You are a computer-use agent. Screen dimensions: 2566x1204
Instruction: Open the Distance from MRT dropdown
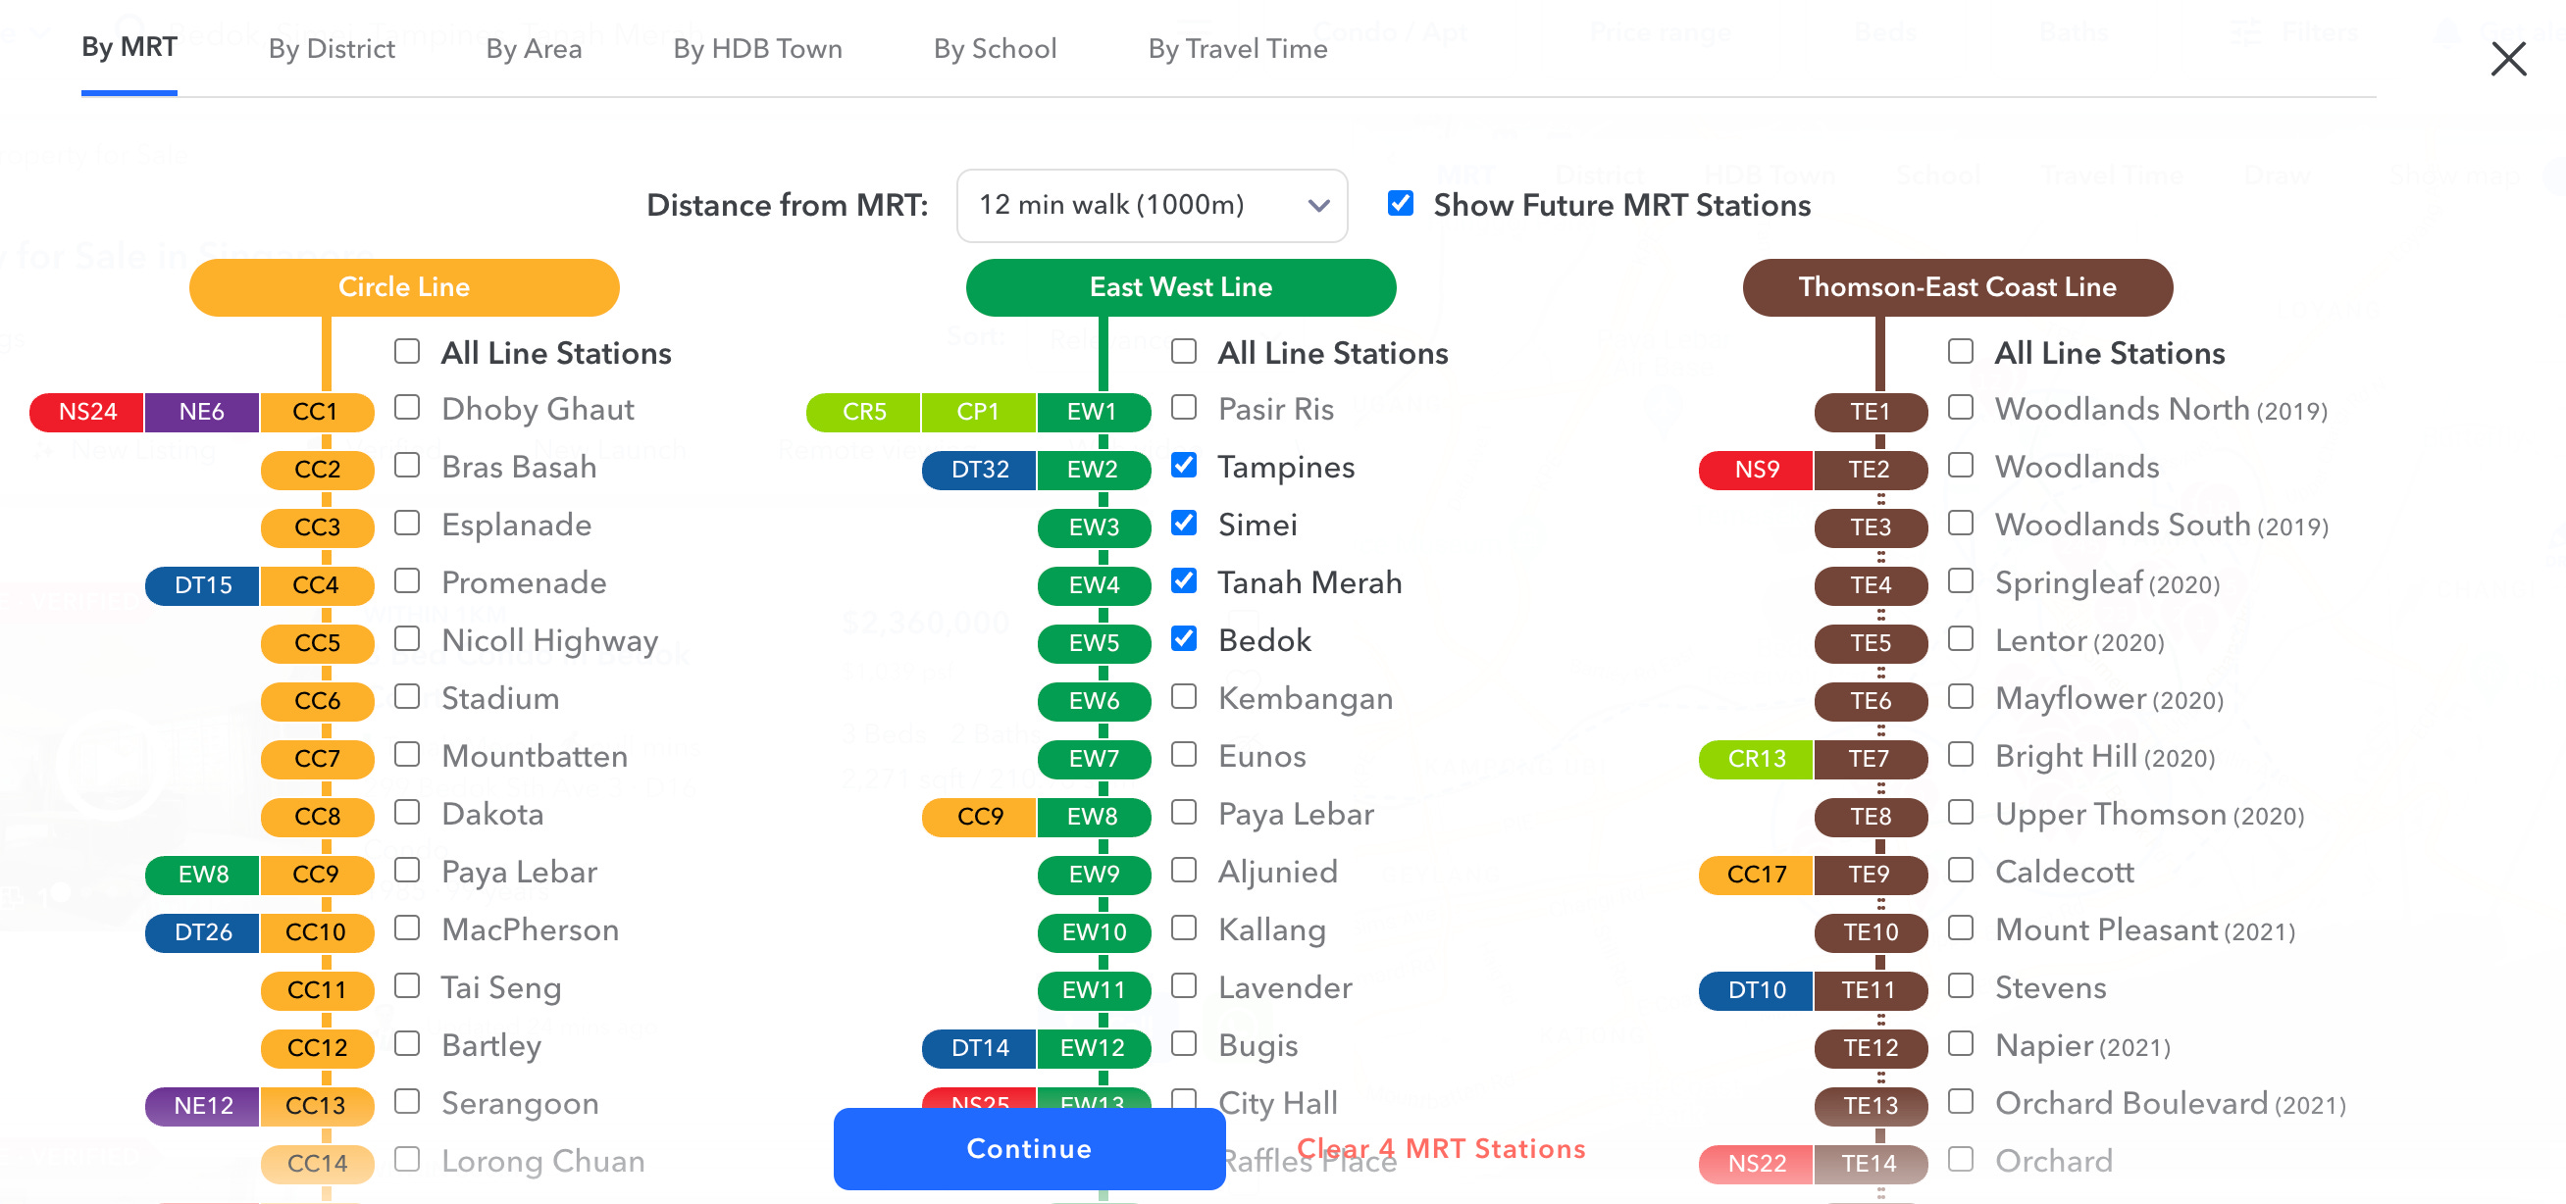pyautogui.click(x=1151, y=205)
